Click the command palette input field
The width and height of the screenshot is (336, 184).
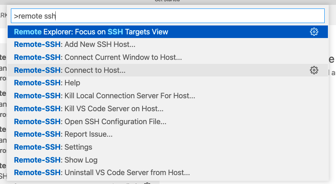coord(168,16)
